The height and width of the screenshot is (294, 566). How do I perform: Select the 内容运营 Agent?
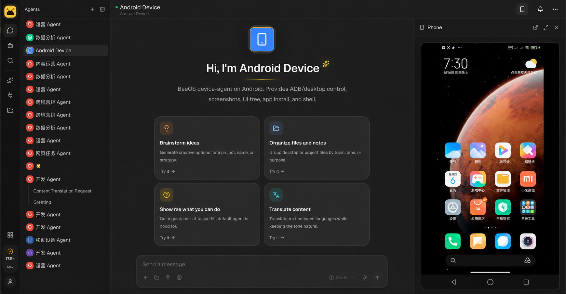pos(66,64)
